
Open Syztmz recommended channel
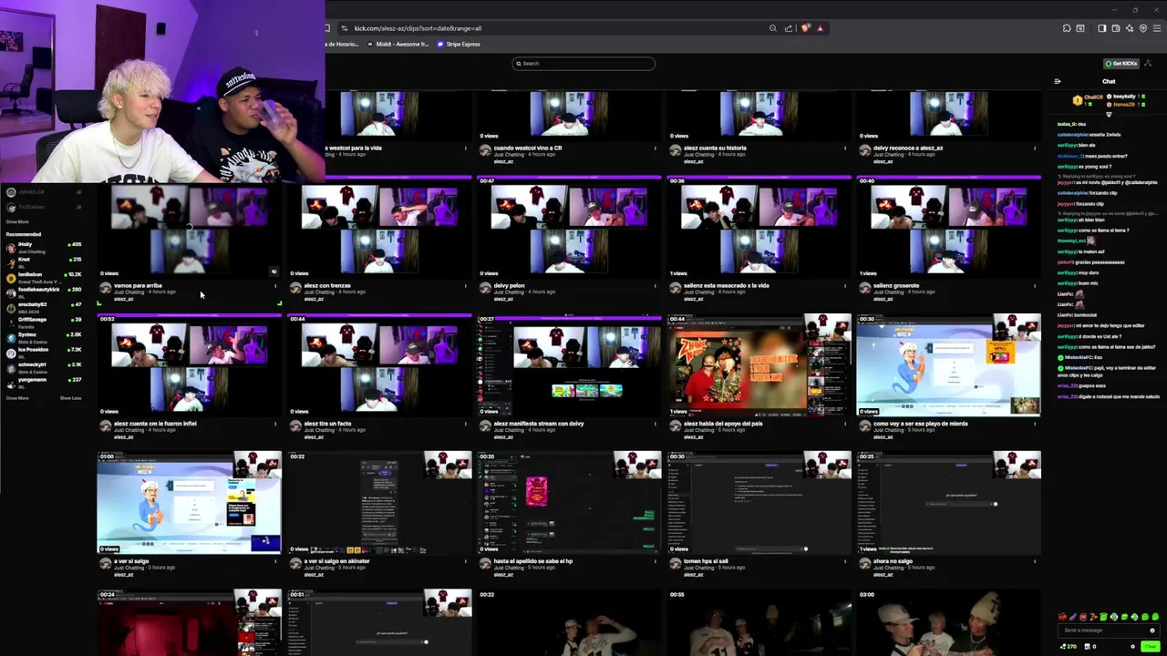tap(44, 337)
